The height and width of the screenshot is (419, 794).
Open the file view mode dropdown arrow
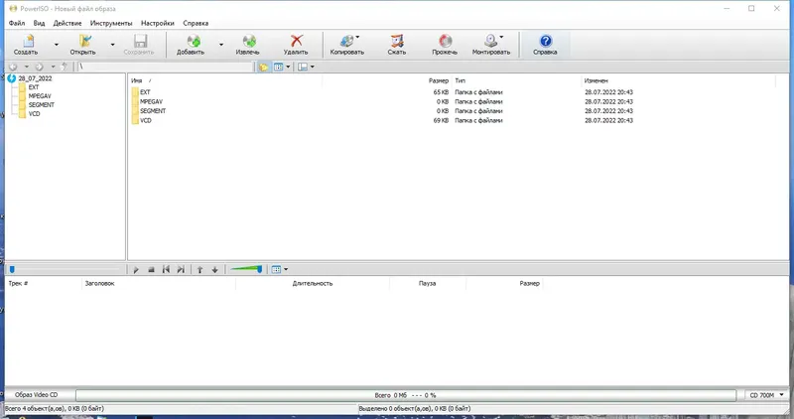(x=288, y=67)
